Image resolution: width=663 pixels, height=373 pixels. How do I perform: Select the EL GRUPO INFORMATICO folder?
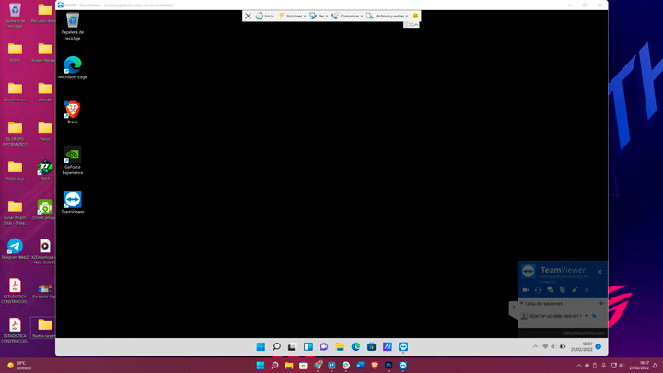(16, 134)
